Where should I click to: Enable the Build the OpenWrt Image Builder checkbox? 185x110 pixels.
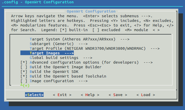pos(24,67)
